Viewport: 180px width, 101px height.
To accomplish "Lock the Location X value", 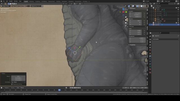I will click(x=144, y=13).
